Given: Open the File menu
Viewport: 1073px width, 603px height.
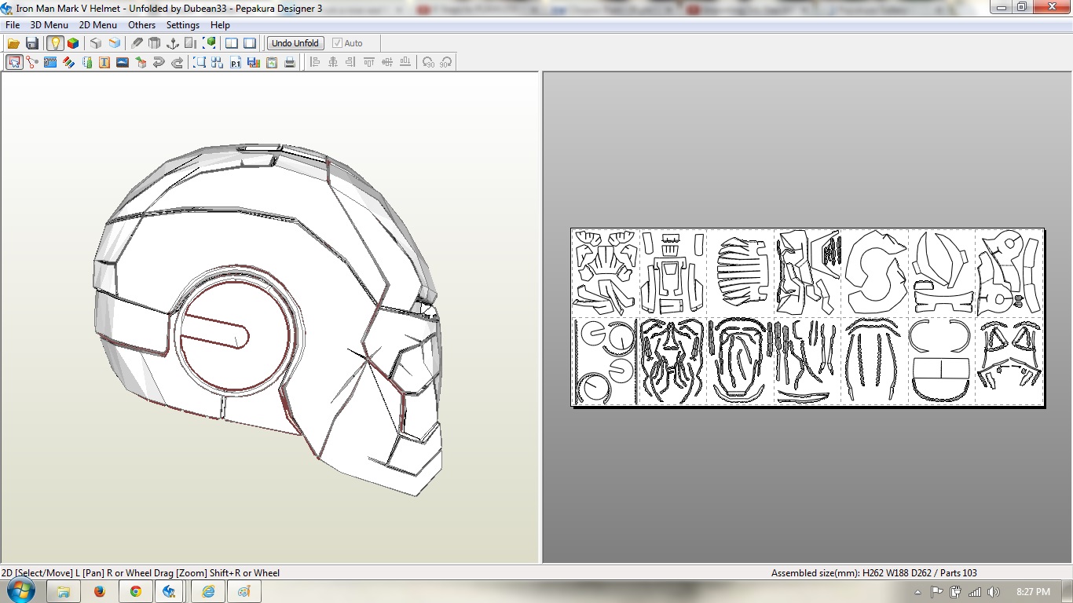Looking at the screenshot, I should [13, 25].
